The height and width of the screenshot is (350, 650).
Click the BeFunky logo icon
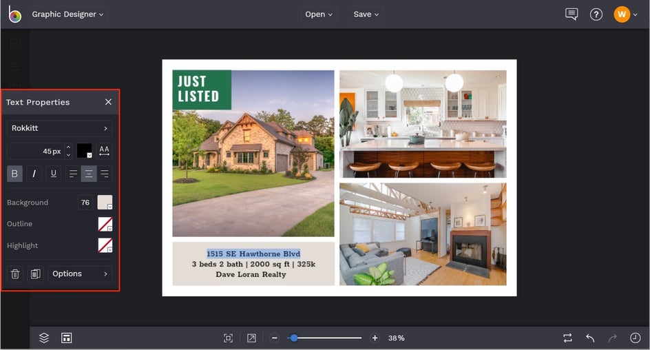coord(14,14)
